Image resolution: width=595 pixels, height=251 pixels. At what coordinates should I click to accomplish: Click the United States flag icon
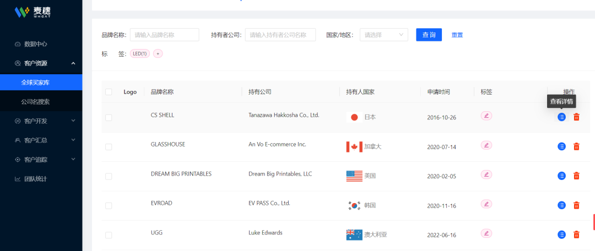click(x=354, y=176)
